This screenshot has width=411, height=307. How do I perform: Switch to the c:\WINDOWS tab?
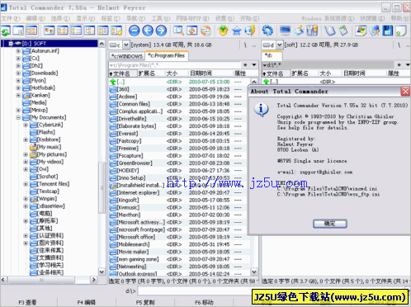click(x=127, y=56)
